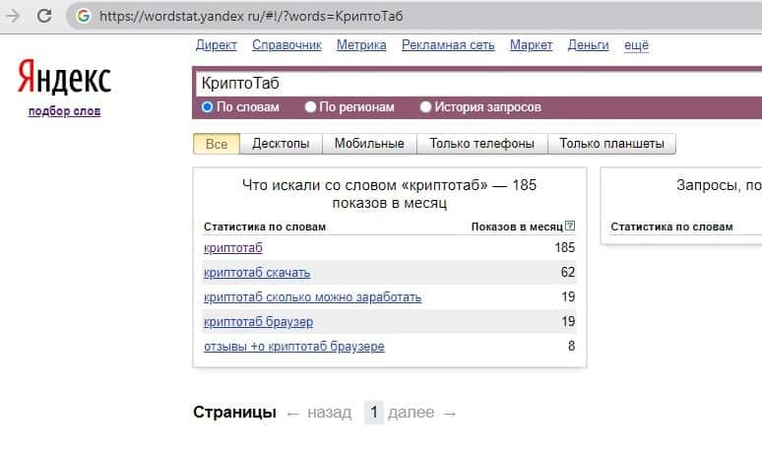Click the Google icon in the address bar
762x455 pixels.
click(x=84, y=16)
